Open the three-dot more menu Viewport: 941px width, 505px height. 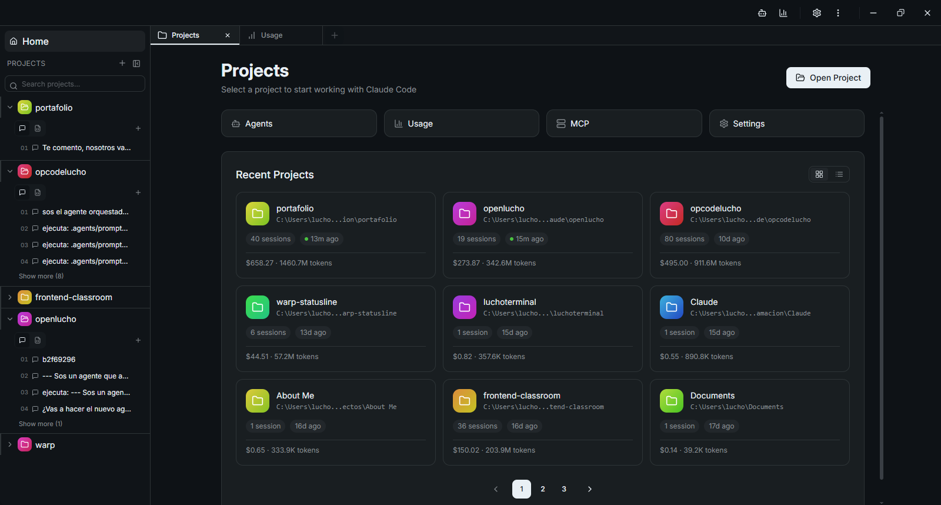pos(838,13)
